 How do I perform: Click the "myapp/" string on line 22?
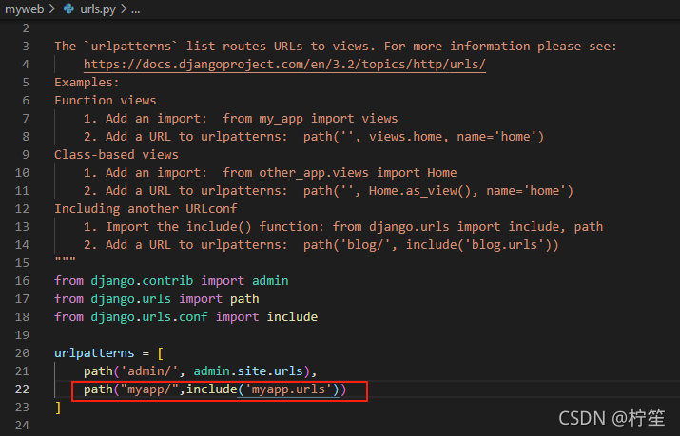(149, 389)
